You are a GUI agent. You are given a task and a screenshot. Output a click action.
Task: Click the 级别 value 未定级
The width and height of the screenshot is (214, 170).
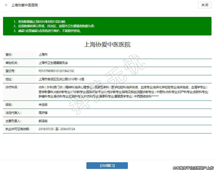point(43,105)
